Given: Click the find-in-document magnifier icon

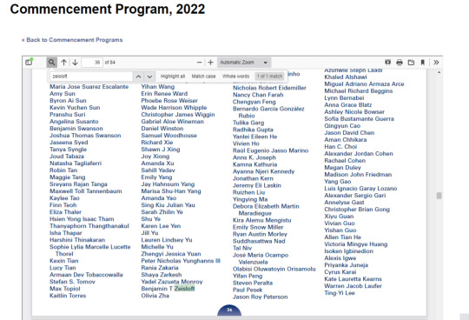Looking at the screenshot, I should [51, 63].
